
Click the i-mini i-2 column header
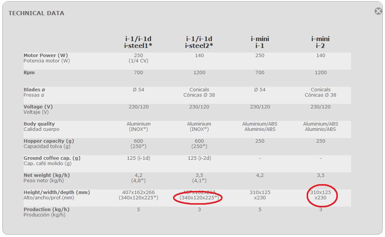(x=320, y=42)
